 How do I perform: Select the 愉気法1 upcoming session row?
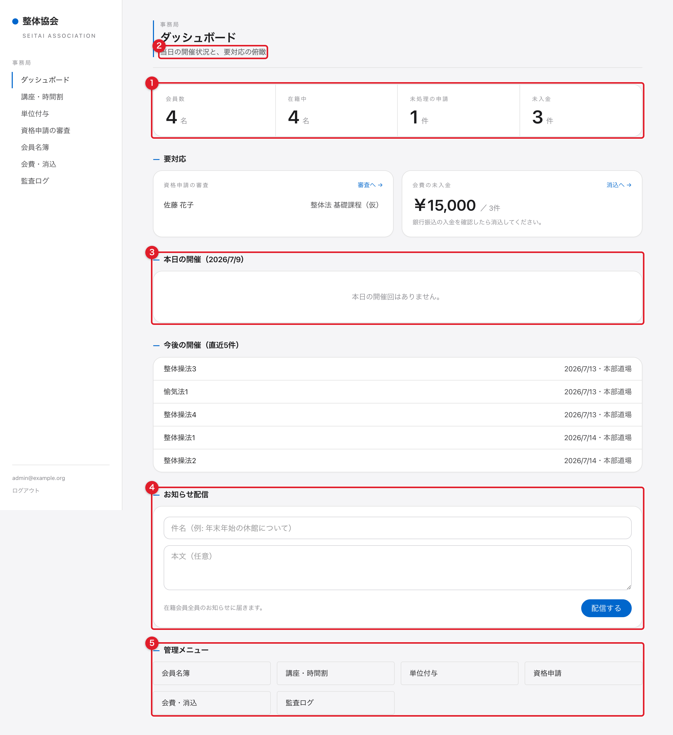(397, 391)
